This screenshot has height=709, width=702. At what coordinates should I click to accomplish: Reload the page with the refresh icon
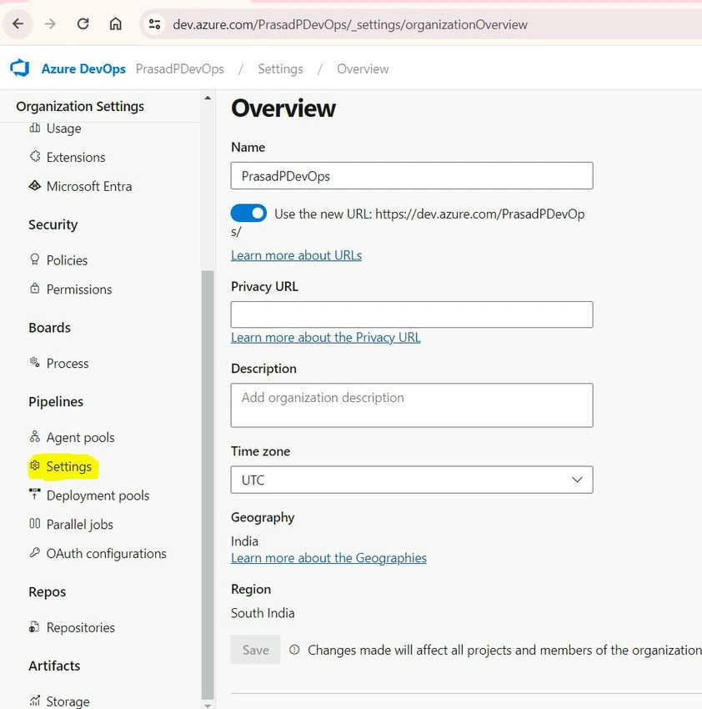point(83,24)
